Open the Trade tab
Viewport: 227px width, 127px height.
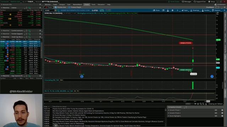[55, 5]
